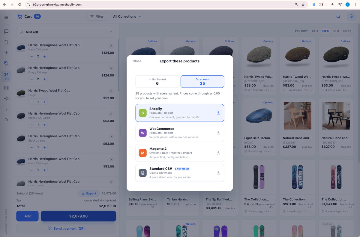Click the Export button in cart
360x237 pixels.
pos(89,193)
